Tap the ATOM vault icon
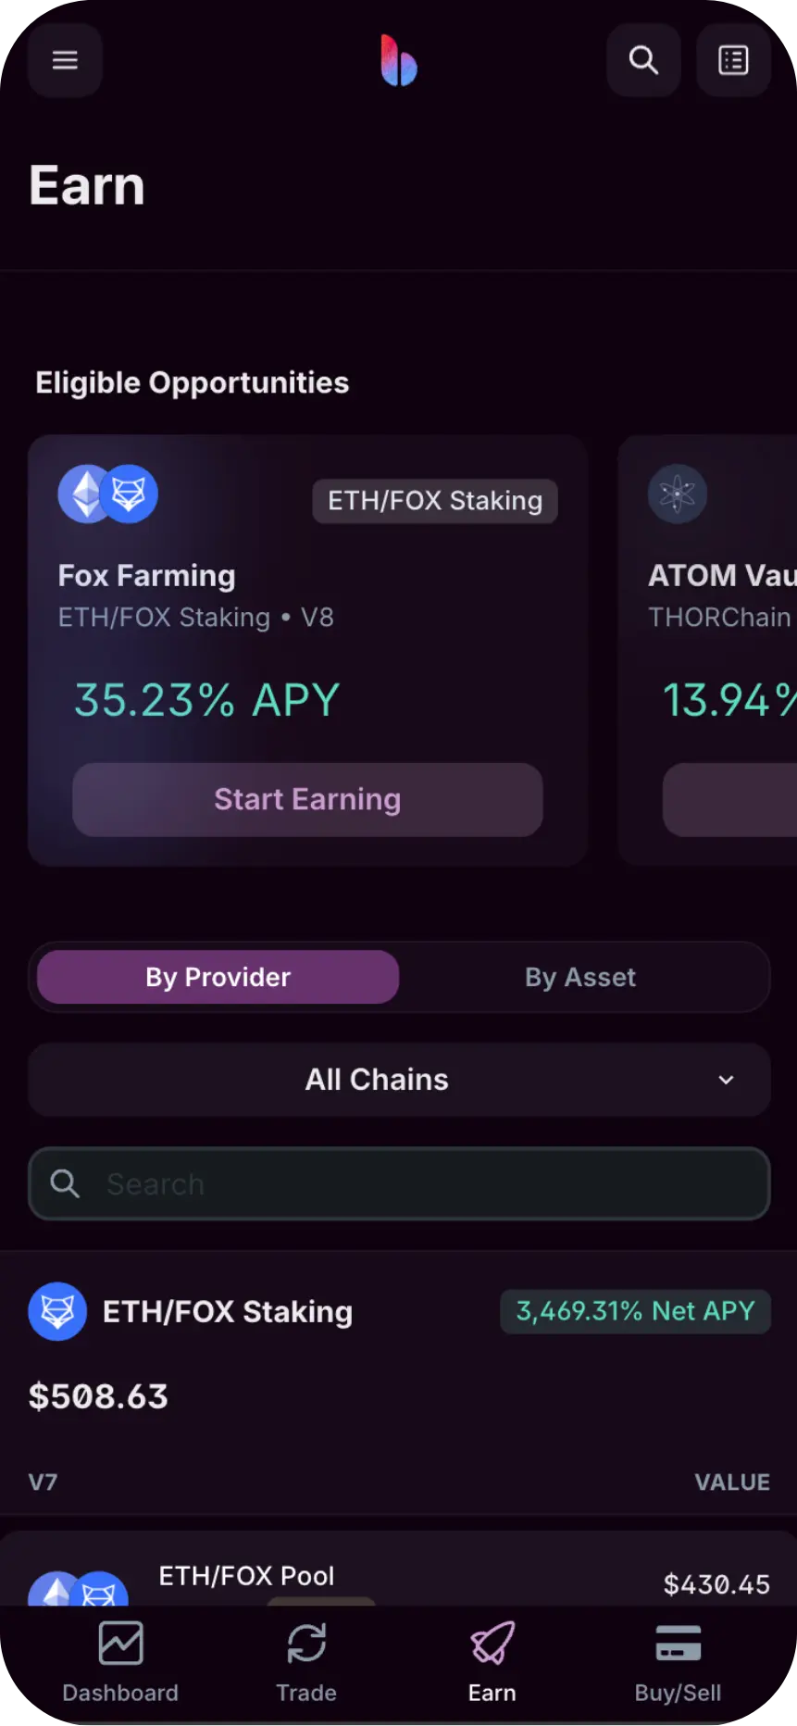 tap(678, 494)
